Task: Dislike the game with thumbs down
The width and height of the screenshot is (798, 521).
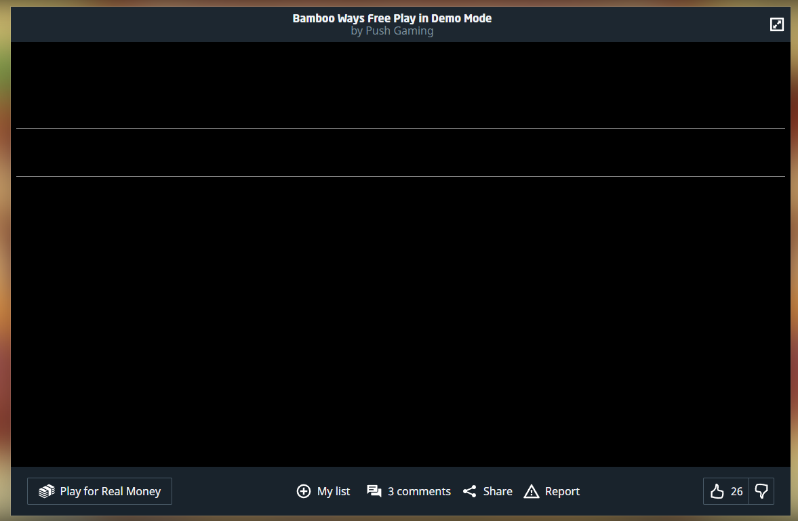Action: (x=761, y=491)
